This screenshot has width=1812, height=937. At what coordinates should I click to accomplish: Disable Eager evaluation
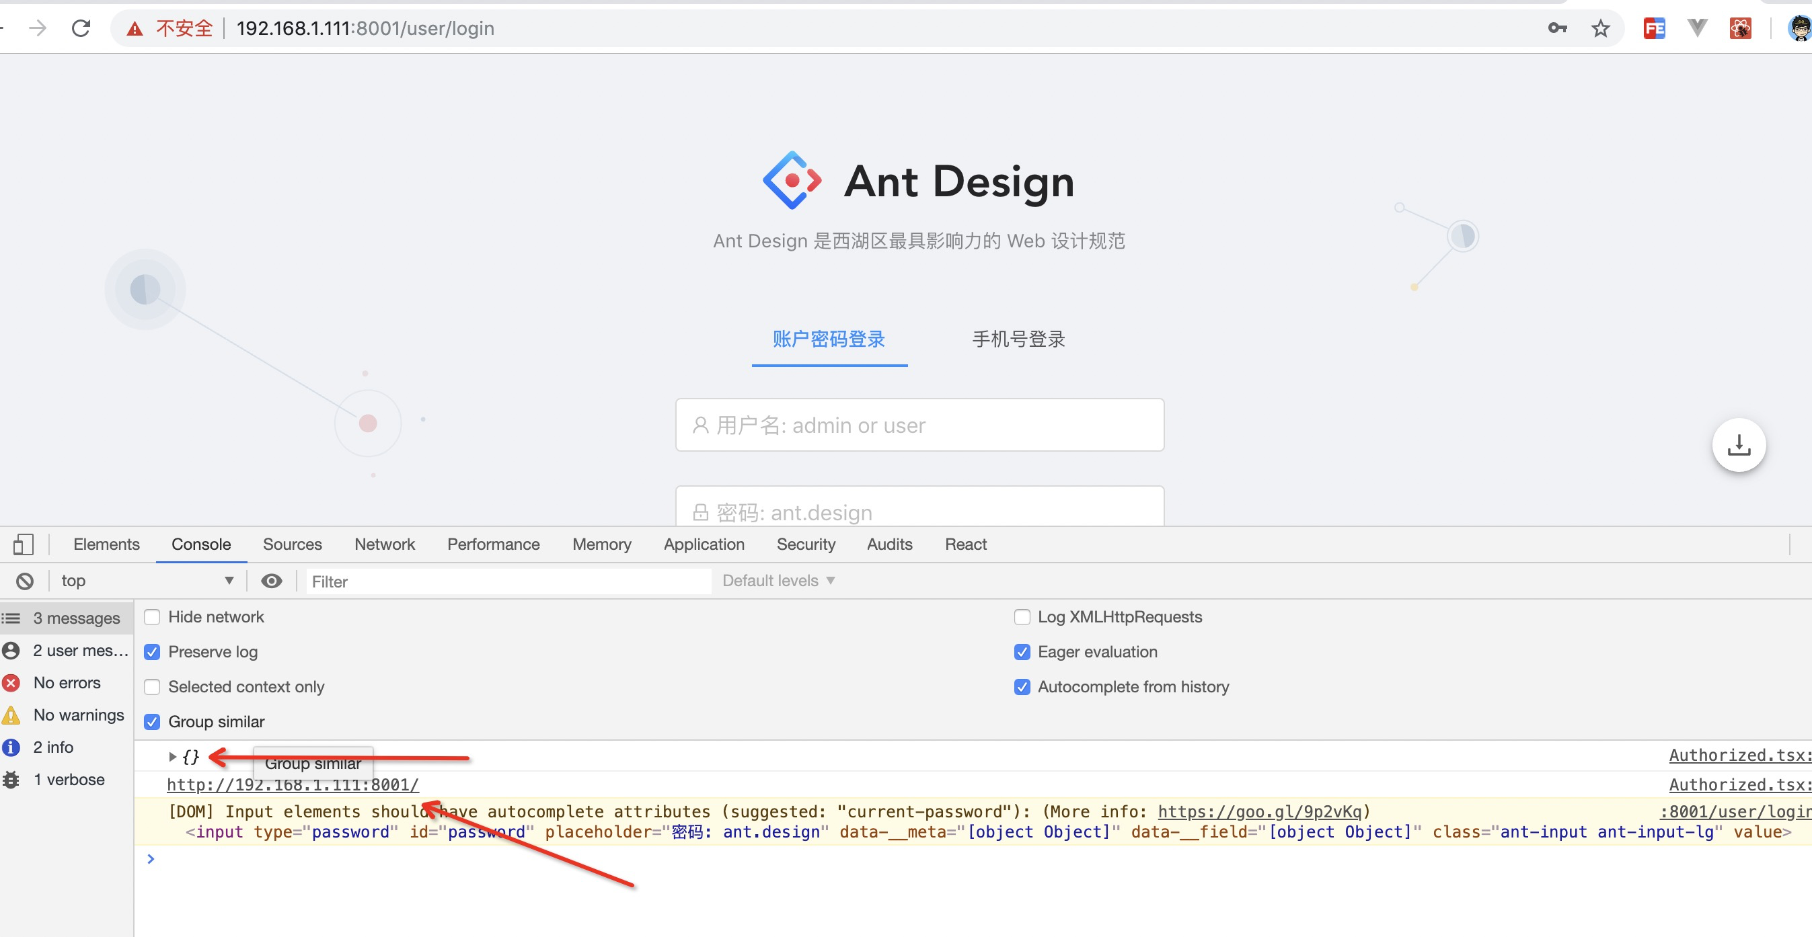click(1023, 651)
